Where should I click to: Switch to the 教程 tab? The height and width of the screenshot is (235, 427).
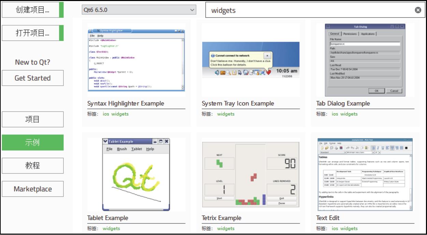coord(33,165)
